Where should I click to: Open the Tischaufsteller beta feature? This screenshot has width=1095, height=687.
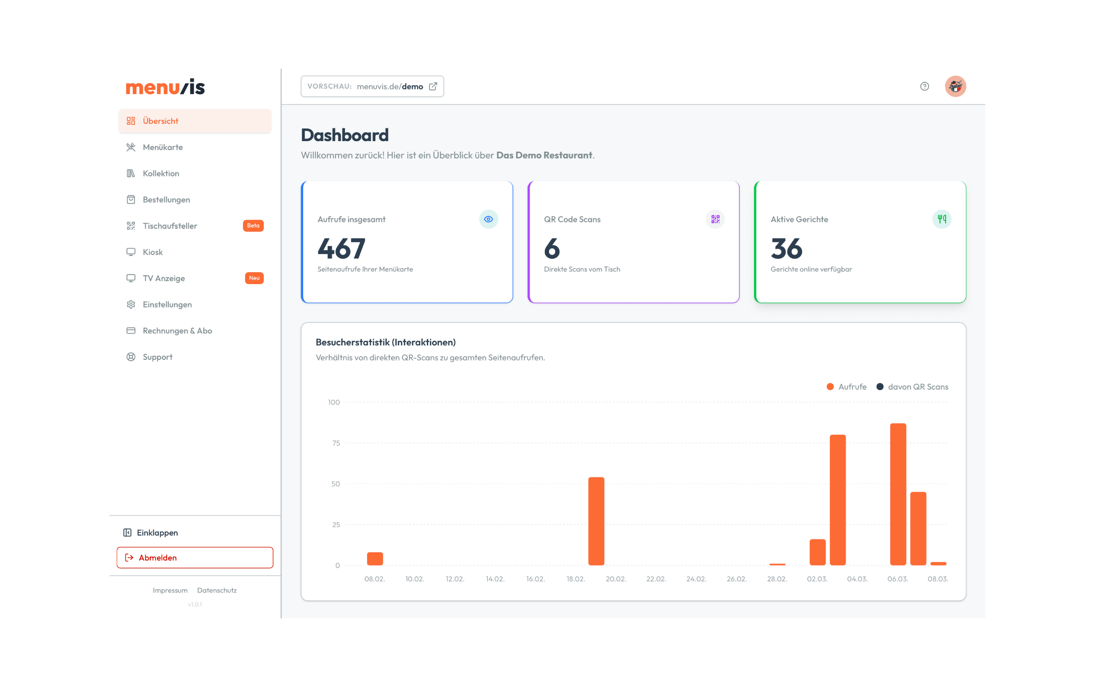[x=170, y=225]
